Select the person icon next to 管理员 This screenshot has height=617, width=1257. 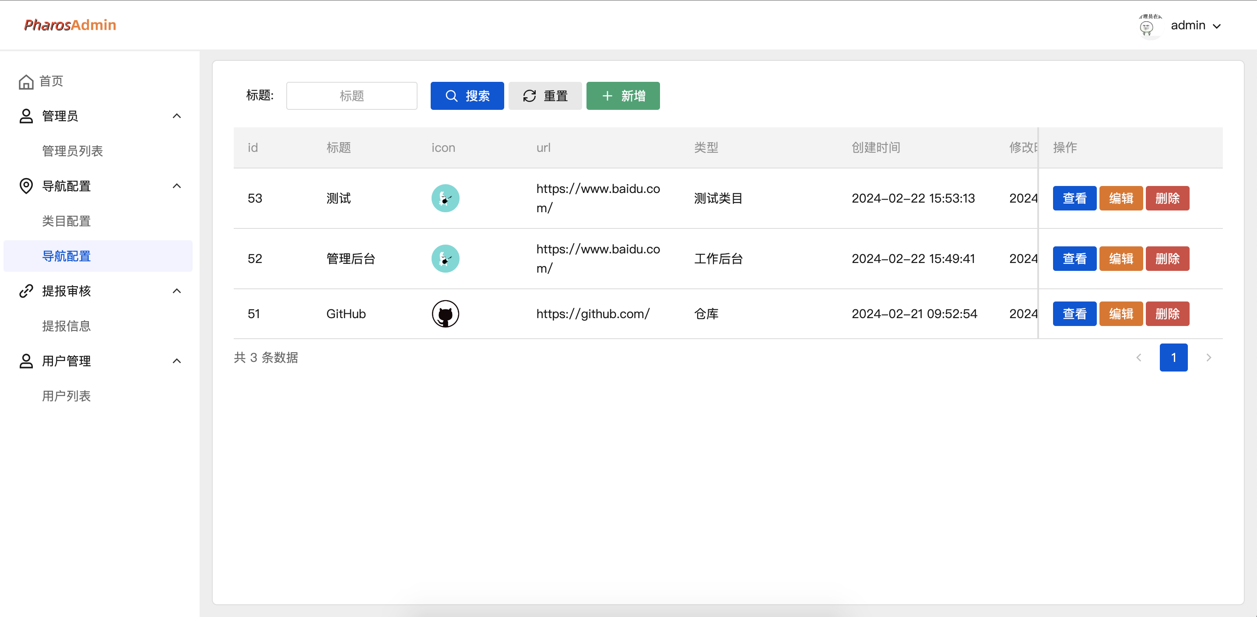pyautogui.click(x=26, y=116)
